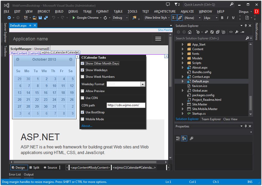262x186 pixels.
Task: Switch to the Source view tab
Action: coord(50,168)
